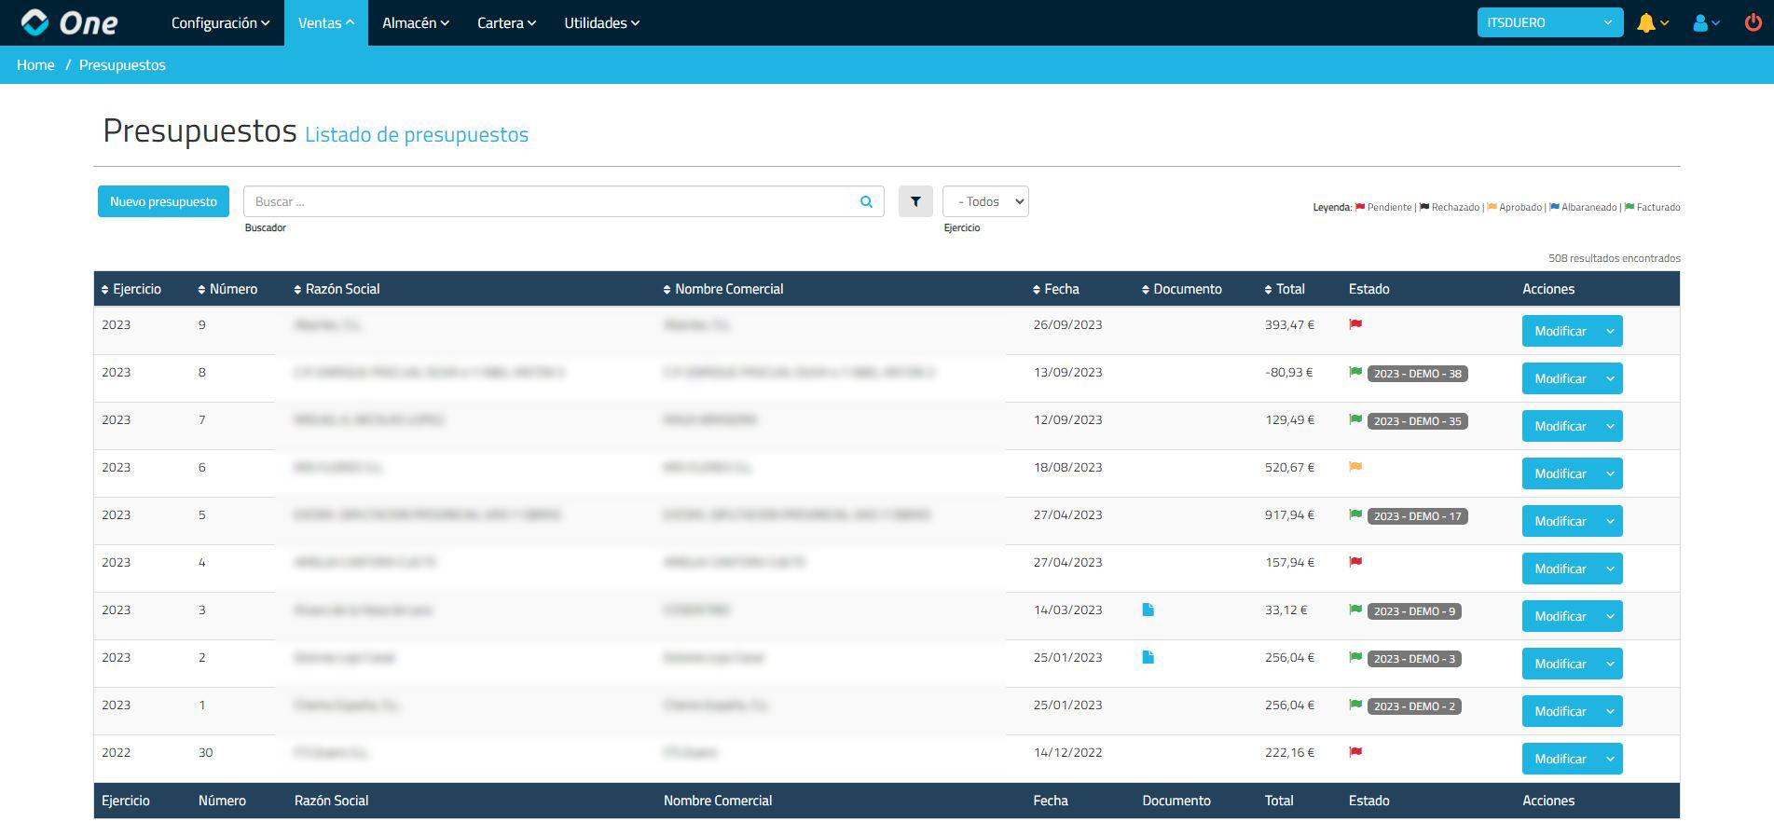Open the user profile icon
1774x836 pixels.
[x=1700, y=23]
